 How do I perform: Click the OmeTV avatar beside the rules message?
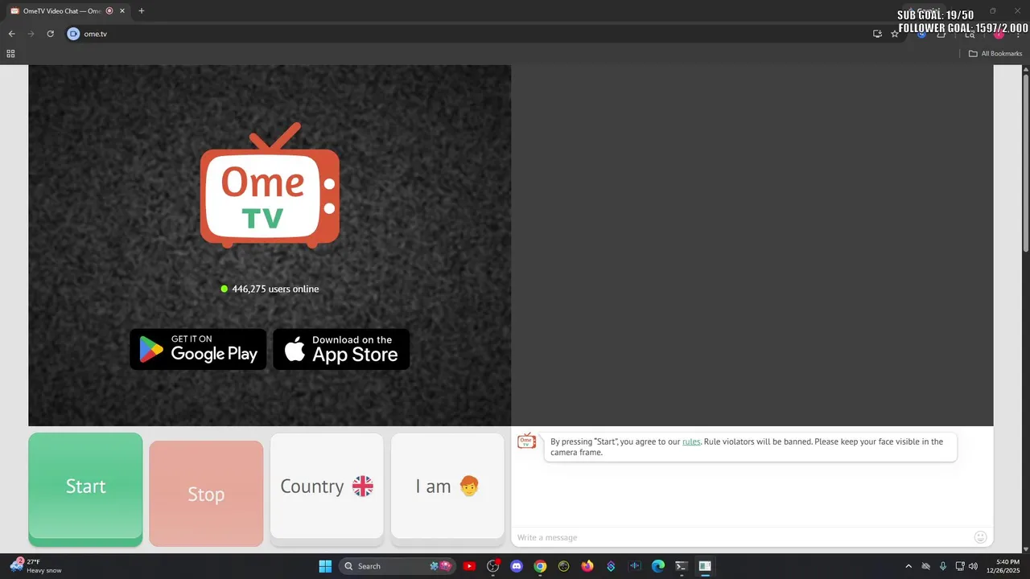[526, 441]
